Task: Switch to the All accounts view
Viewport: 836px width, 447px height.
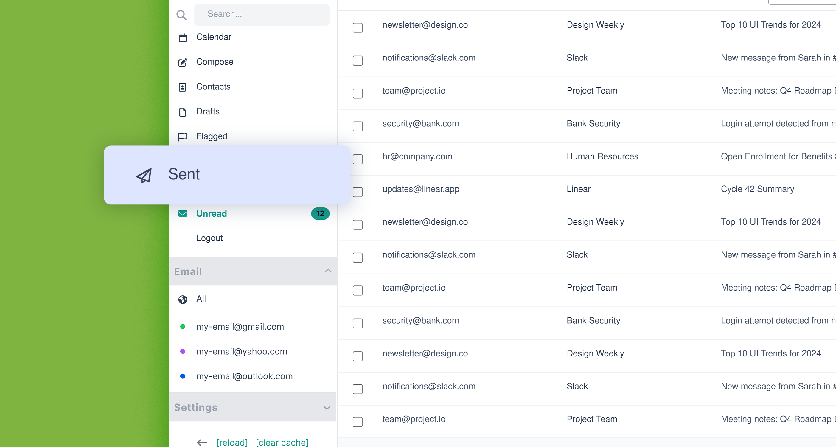Action: tap(201, 299)
